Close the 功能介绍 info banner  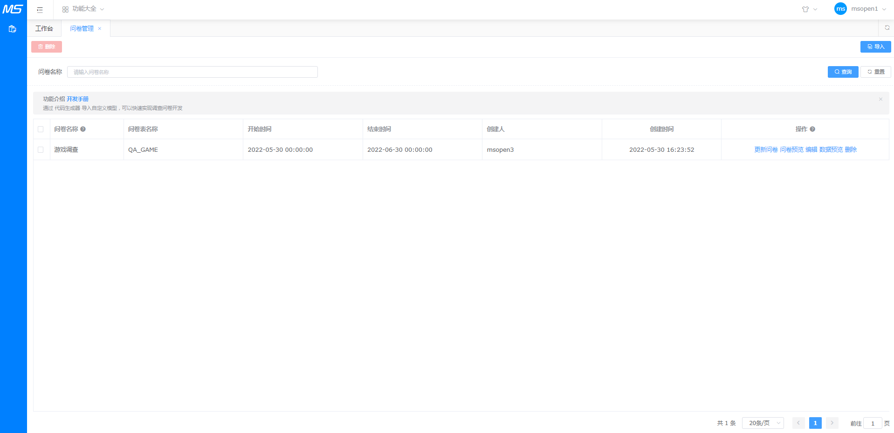click(880, 99)
